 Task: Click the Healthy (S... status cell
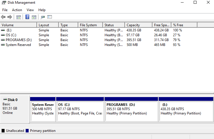tap(113, 45)
